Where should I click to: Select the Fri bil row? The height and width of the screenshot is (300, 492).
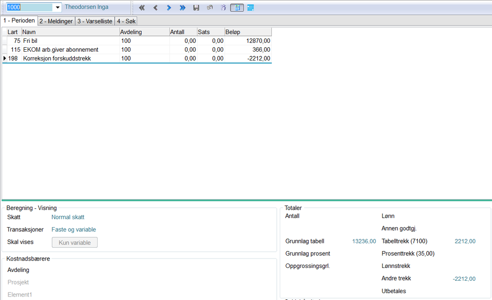click(x=137, y=41)
